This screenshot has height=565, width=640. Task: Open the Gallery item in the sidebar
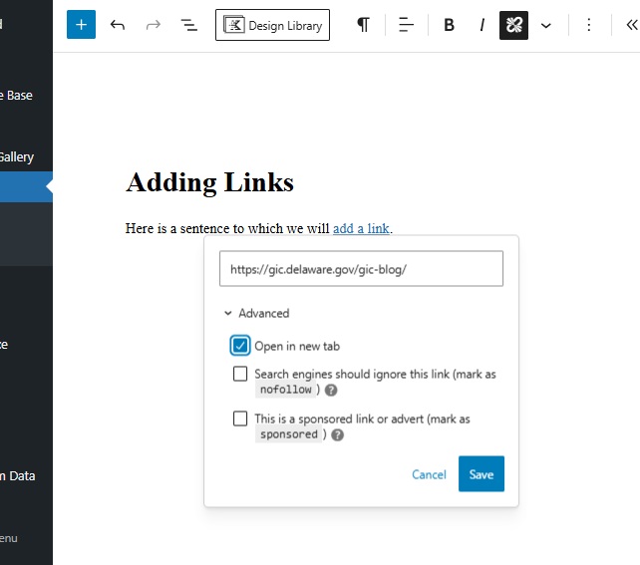[x=17, y=156]
